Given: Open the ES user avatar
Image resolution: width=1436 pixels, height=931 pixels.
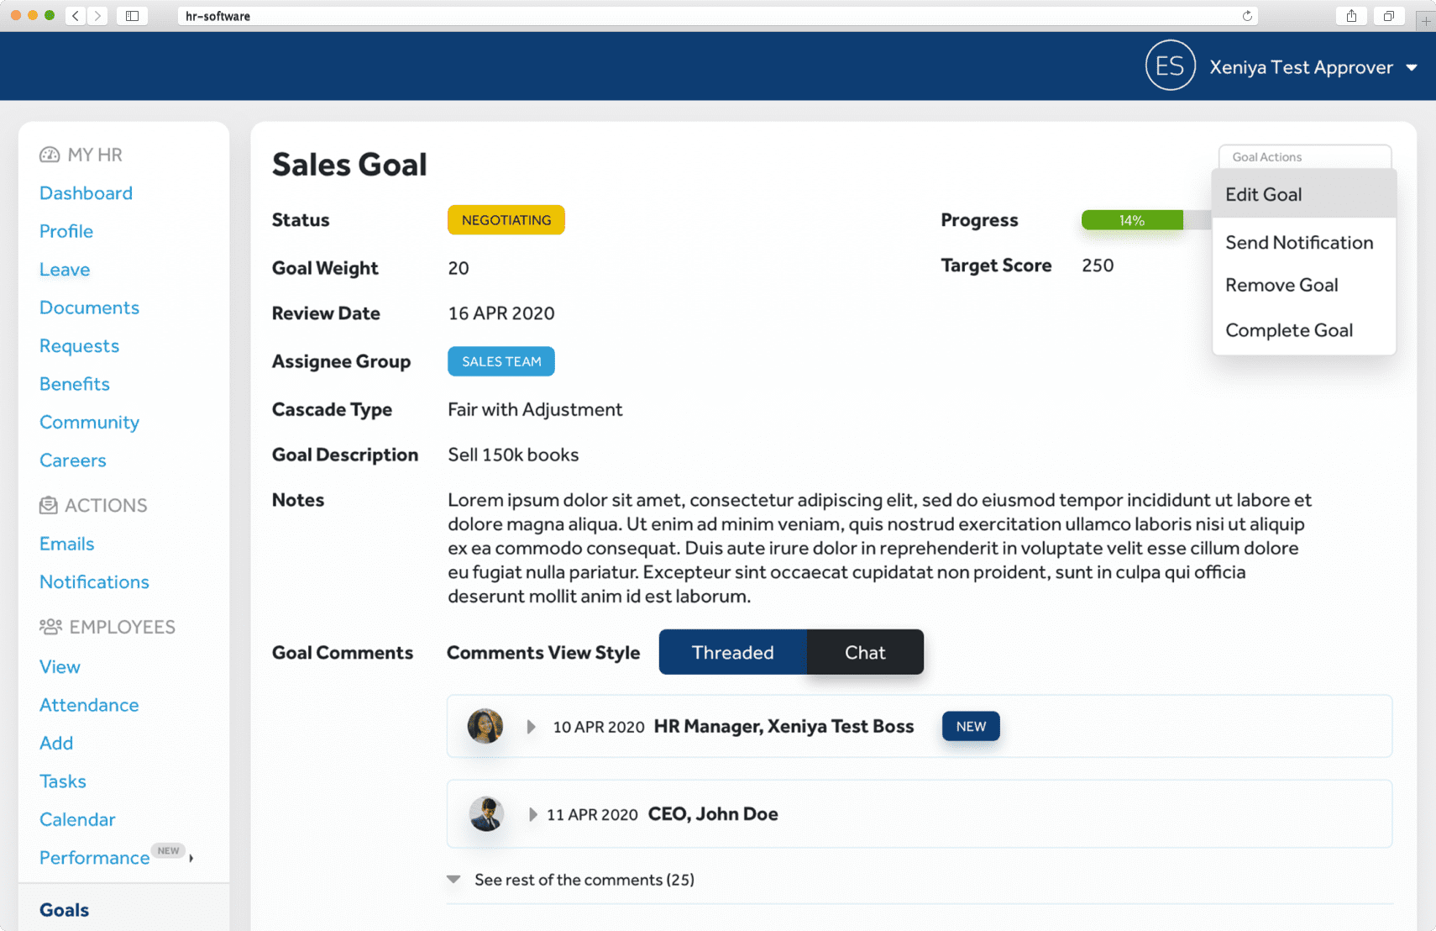Looking at the screenshot, I should click(x=1170, y=66).
